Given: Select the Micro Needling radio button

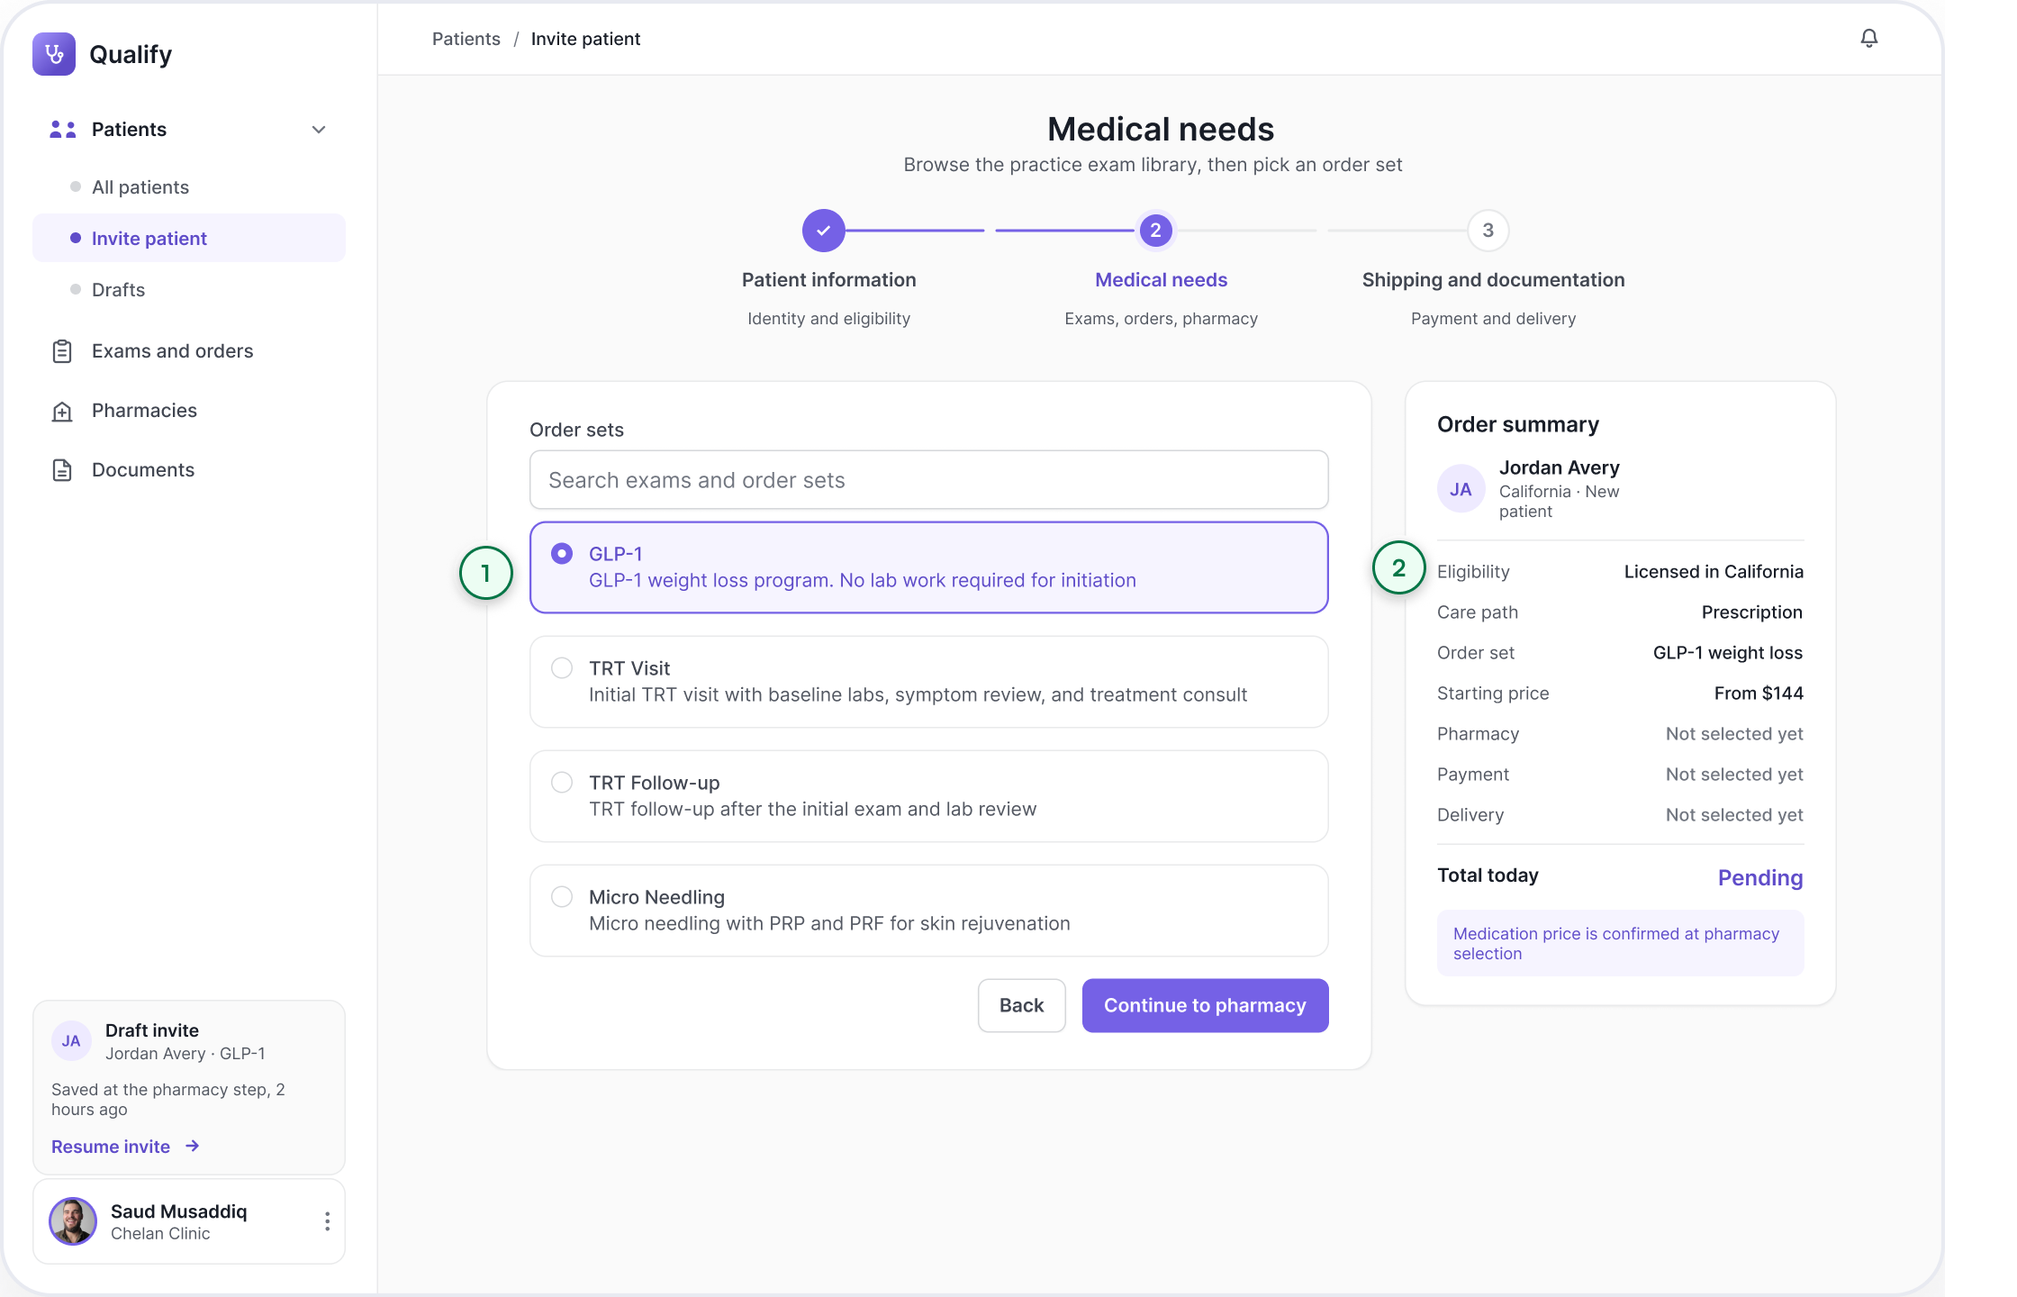Looking at the screenshot, I should coord(562,896).
